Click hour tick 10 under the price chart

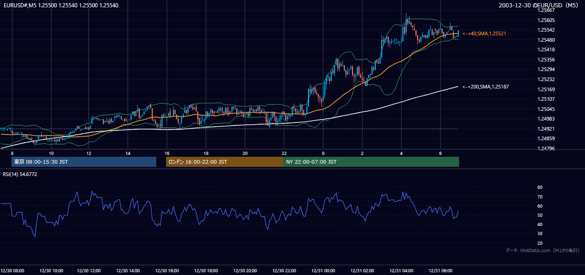pos(51,153)
